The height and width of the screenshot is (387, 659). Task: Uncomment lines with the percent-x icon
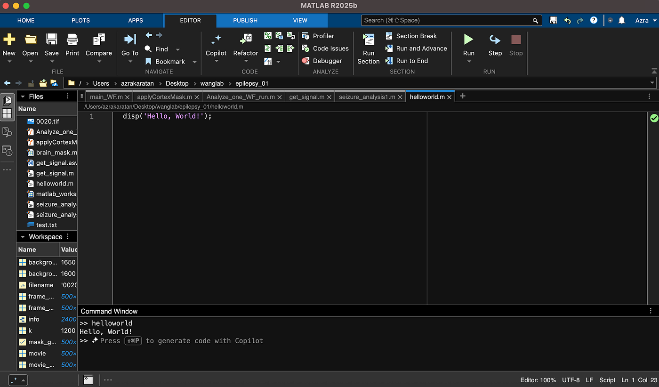coord(279,36)
